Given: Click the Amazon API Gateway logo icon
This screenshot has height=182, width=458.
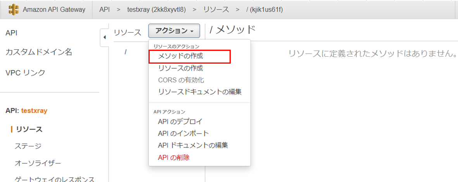Looking at the screenshot, I should click(x=14, y=10).
